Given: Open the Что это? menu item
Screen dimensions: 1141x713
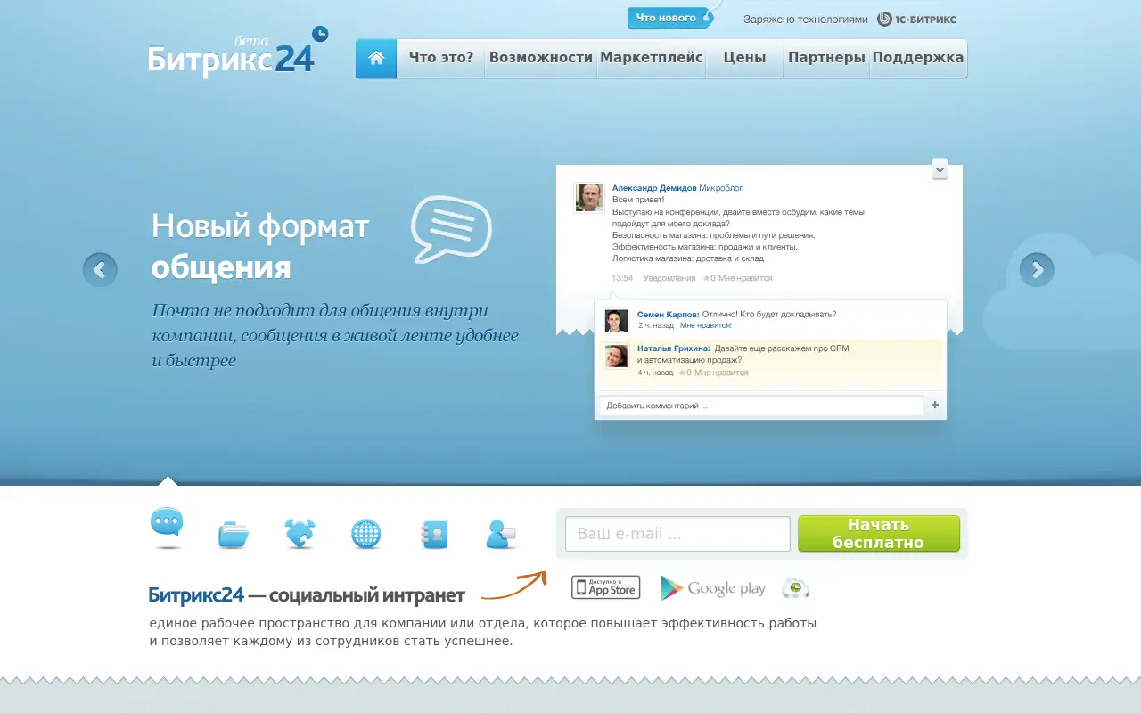Looking at the screenshot, I should 441,58.
